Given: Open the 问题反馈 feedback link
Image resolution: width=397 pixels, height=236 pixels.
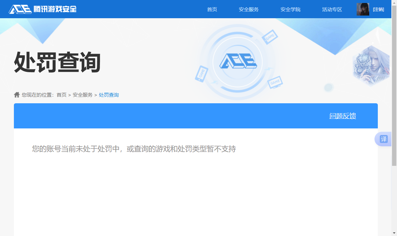Looking at the screenshot, I should click(343, 116).
